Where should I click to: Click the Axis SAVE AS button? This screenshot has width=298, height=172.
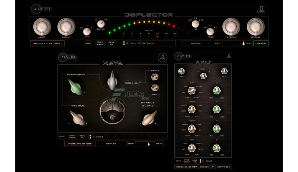click(x=195, y=161)
